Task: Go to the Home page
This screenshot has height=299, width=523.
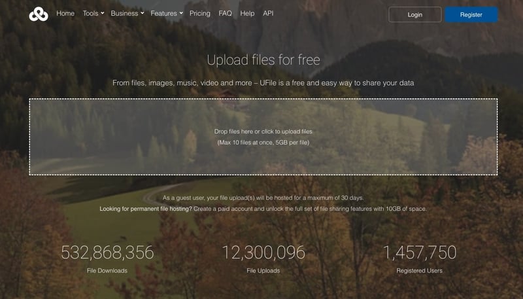Action: point(65,13)
